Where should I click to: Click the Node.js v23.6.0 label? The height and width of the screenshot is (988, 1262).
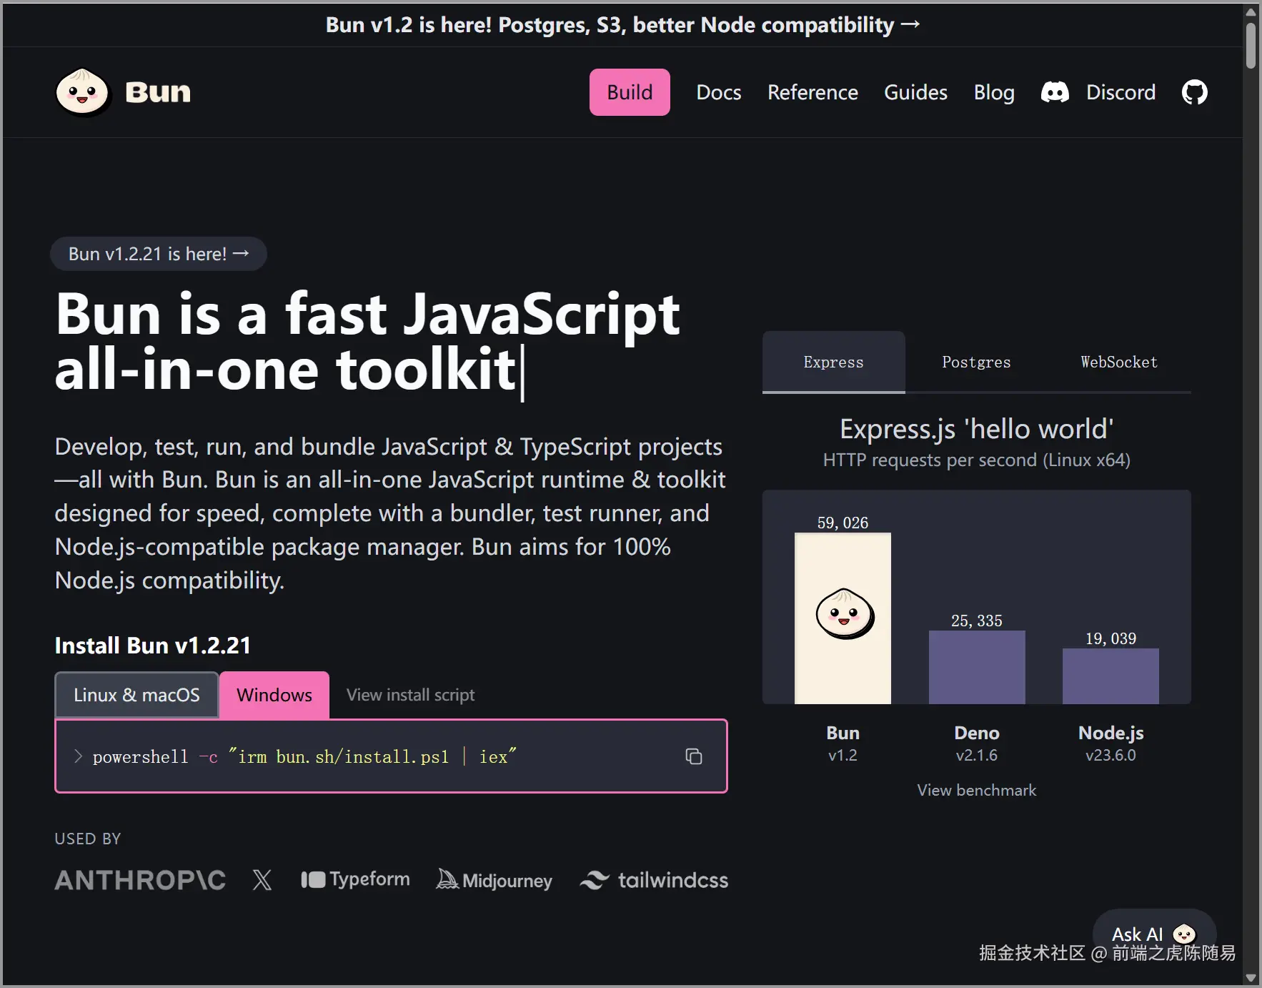pyautogui.click(x=1111, y=744)
